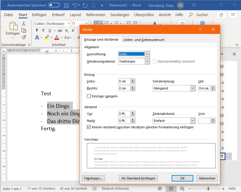Click the Tabstopps button
Image resolution: width=241 pixels, height=192 pixels.
94,178
